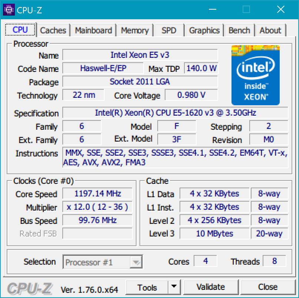Viewport: 299px width, 298px height.
Task: Click the CPU-Z title bar icon
Action: point(9,10)
